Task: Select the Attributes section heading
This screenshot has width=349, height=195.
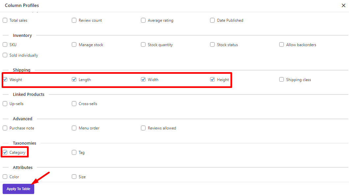Action: 23,167
